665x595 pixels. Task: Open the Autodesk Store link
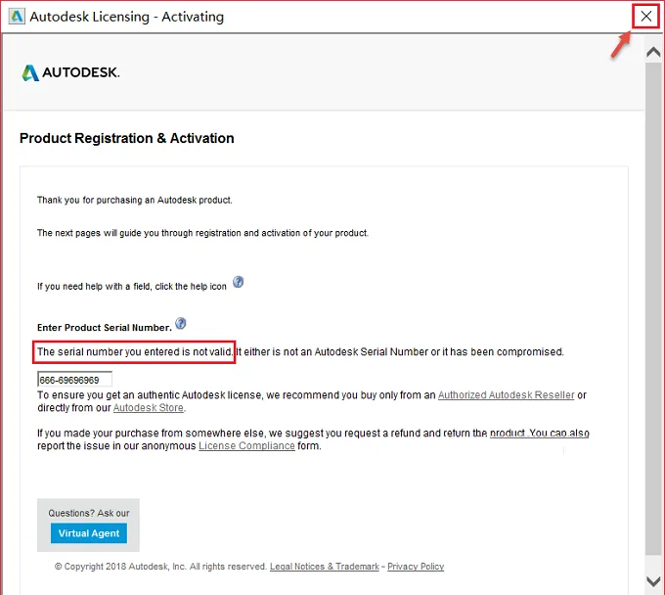[149, 408]
